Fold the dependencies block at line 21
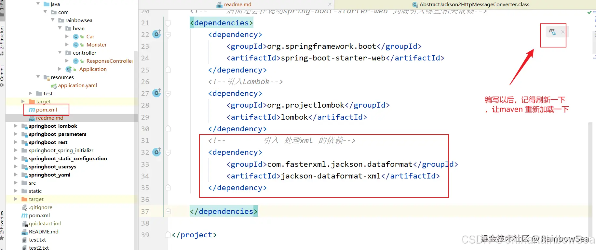This screenshot has height=250, width=596. pyautogui.click(x=168, y=23)
